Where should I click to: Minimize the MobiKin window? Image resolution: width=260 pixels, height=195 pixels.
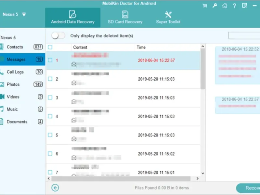point(254,6)
